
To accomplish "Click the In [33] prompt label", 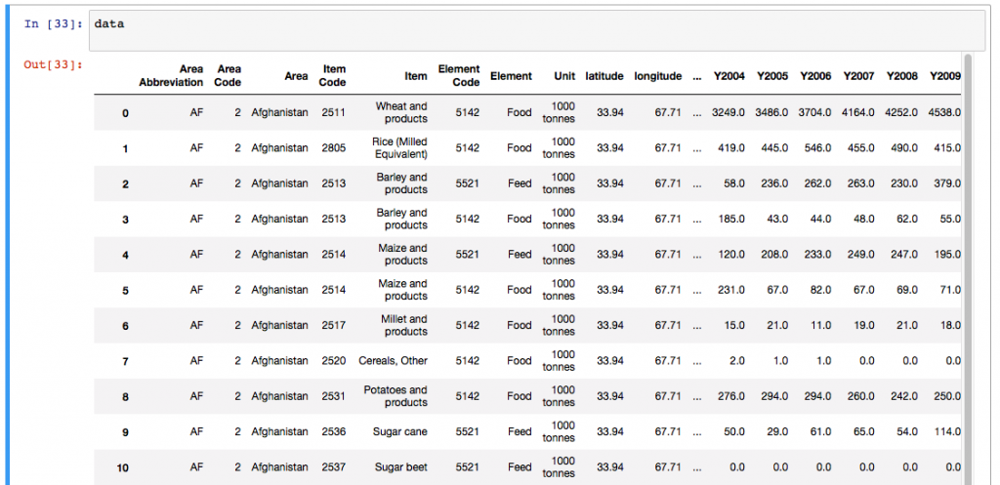I will pos(56,23).
